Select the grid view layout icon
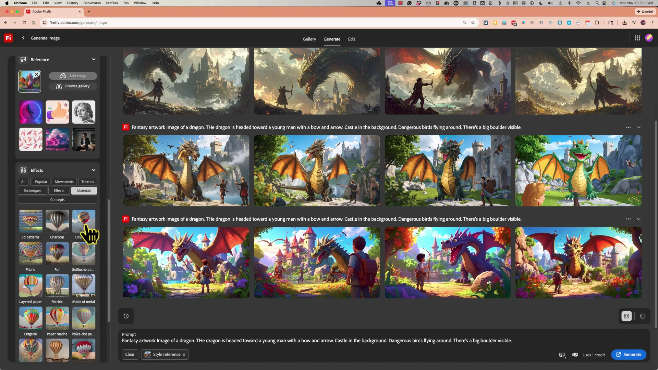The width and height of the screenshot is (658, 370). (x=626, y=316)
